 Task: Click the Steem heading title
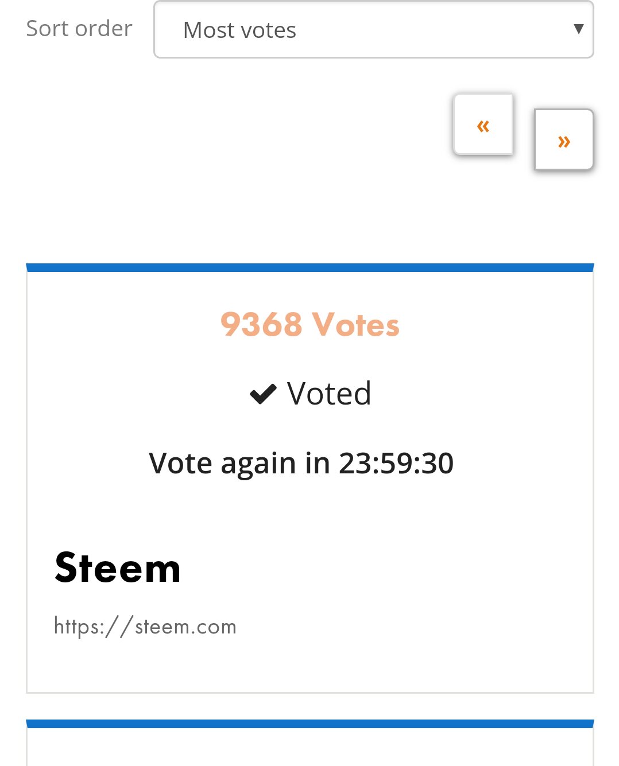118,567
